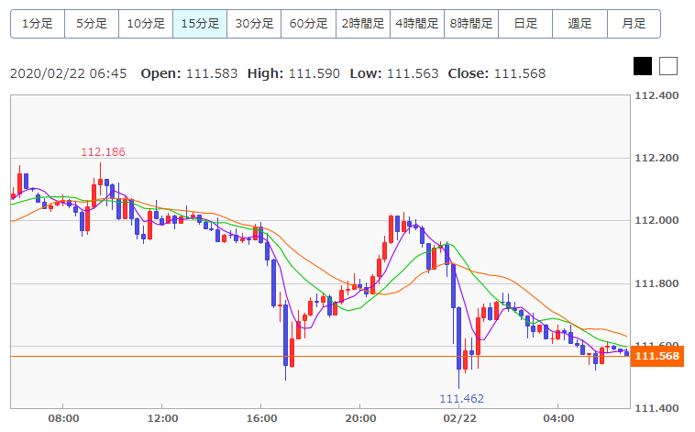Switch to the 10分足 chart

coord(146,24)
